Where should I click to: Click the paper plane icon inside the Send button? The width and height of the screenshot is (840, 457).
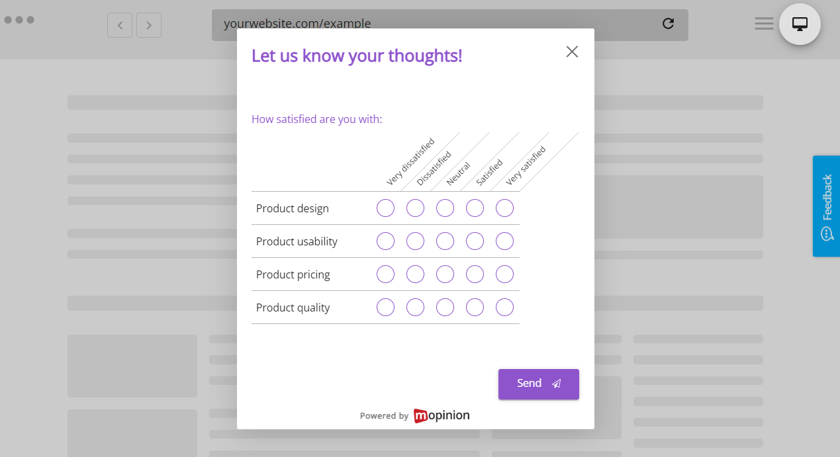point(556,384)
